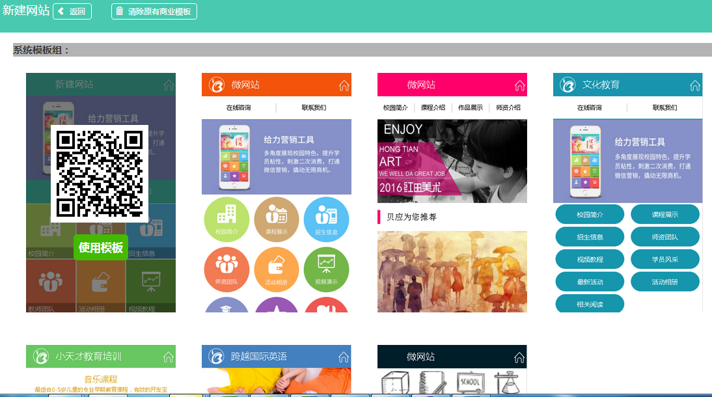This screenshot has height=397, width=712.
Task: Open 联系我们 in orange template
Action: point(314,107)
